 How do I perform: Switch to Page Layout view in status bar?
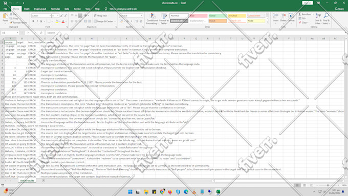tap(304, 185)
